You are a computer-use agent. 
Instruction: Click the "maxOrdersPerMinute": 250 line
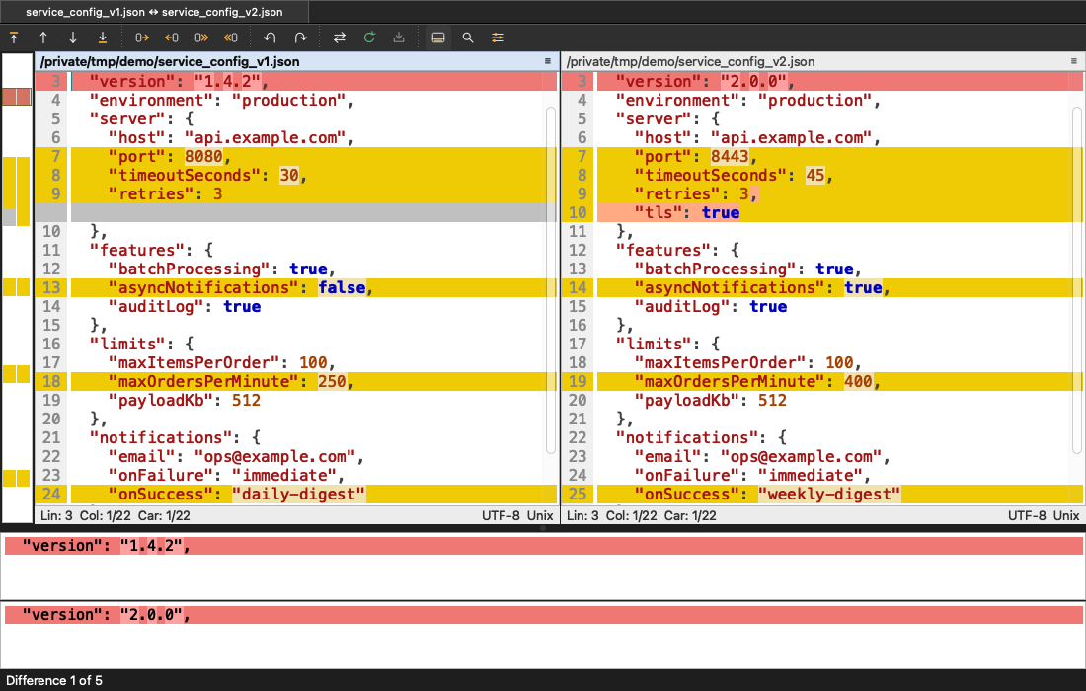tap(314, 381)
